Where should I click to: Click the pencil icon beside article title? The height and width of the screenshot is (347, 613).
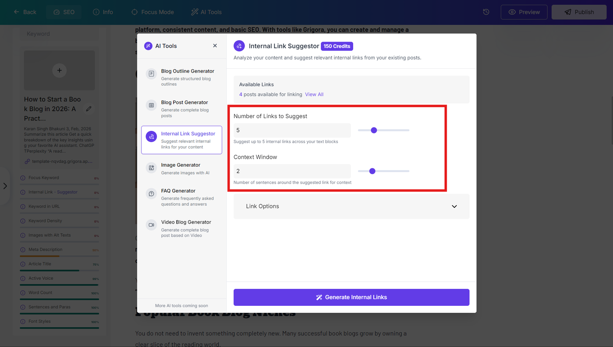pos(89,109)
